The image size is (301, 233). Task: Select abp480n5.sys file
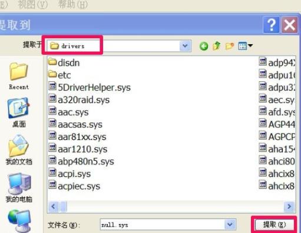[x=81, y=161]
